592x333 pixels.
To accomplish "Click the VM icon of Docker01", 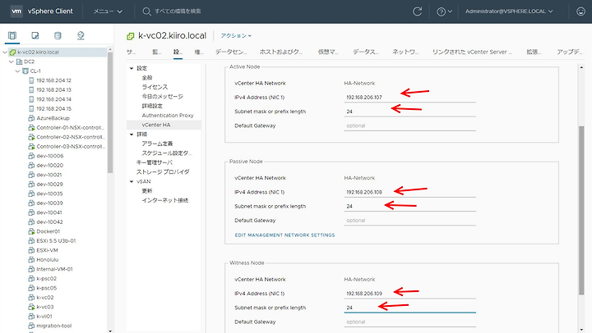I will pyautogui.click(x=31, y=231).
